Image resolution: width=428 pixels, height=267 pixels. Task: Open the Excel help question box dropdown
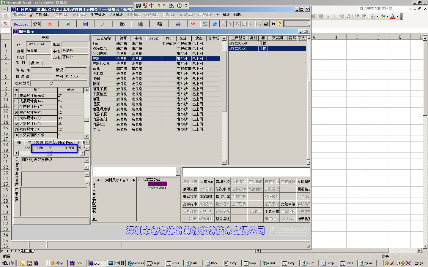(410, 9)
